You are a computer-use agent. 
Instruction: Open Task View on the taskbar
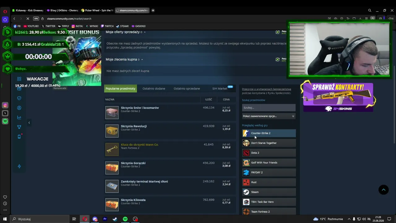click(74, 219)
